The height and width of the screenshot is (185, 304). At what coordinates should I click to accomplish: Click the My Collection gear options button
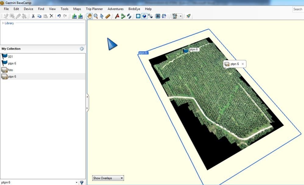point(82,49)
